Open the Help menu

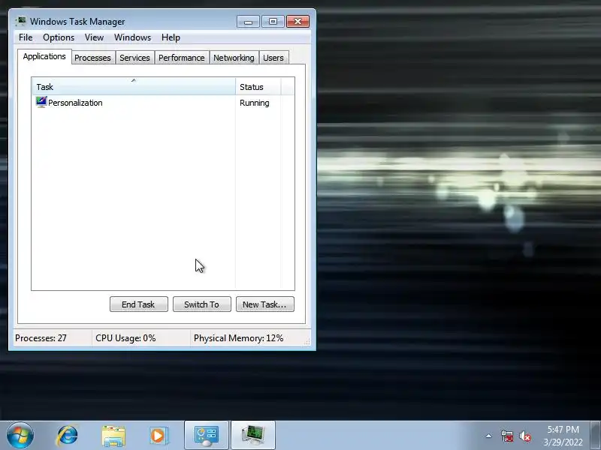[171, 37]
